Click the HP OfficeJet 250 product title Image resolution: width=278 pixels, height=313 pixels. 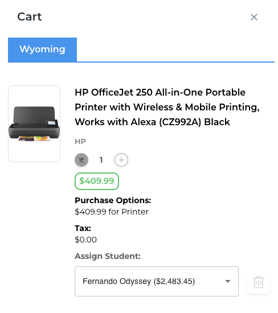[167, 107]
